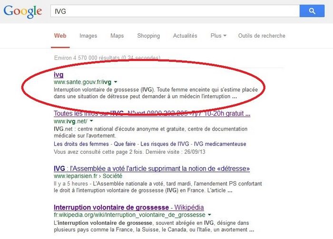
Task: Open the Toutes les infos sur l'IVG result
Action: [x=152, y=114]
